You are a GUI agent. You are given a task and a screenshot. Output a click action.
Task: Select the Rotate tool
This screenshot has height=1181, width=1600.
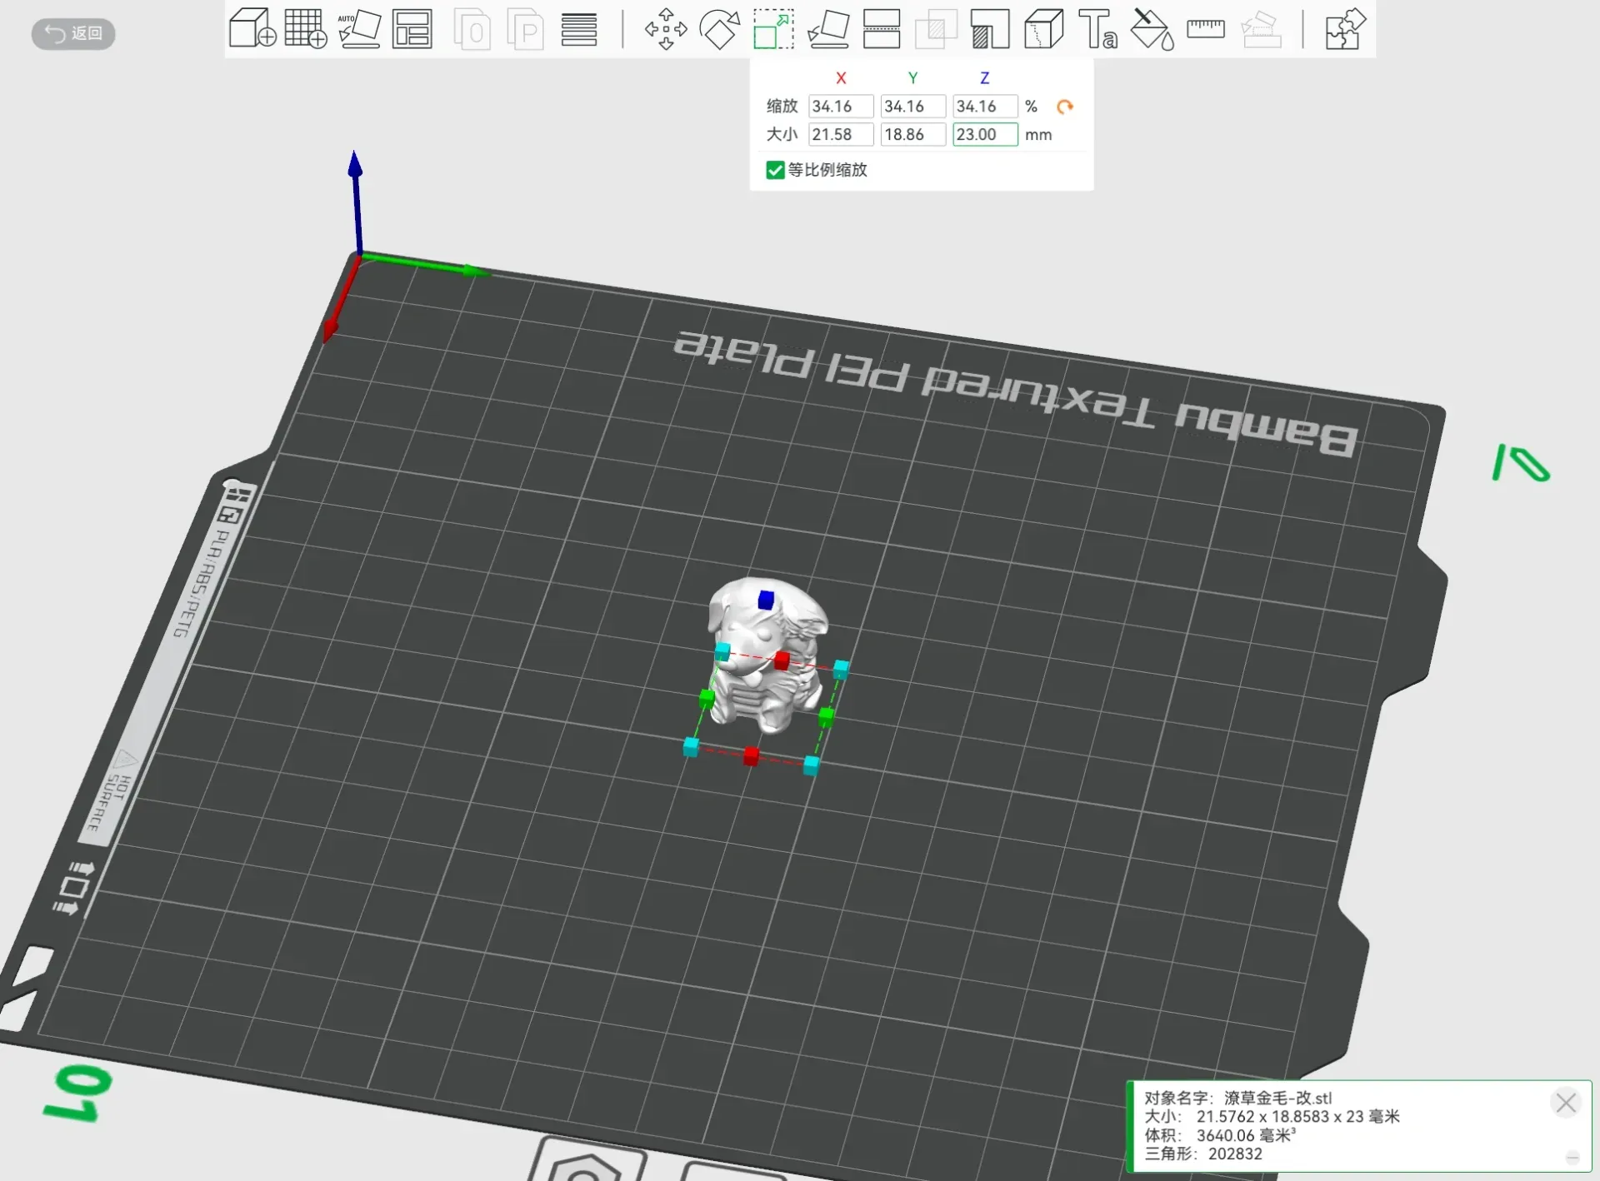(x=720, y=28)
